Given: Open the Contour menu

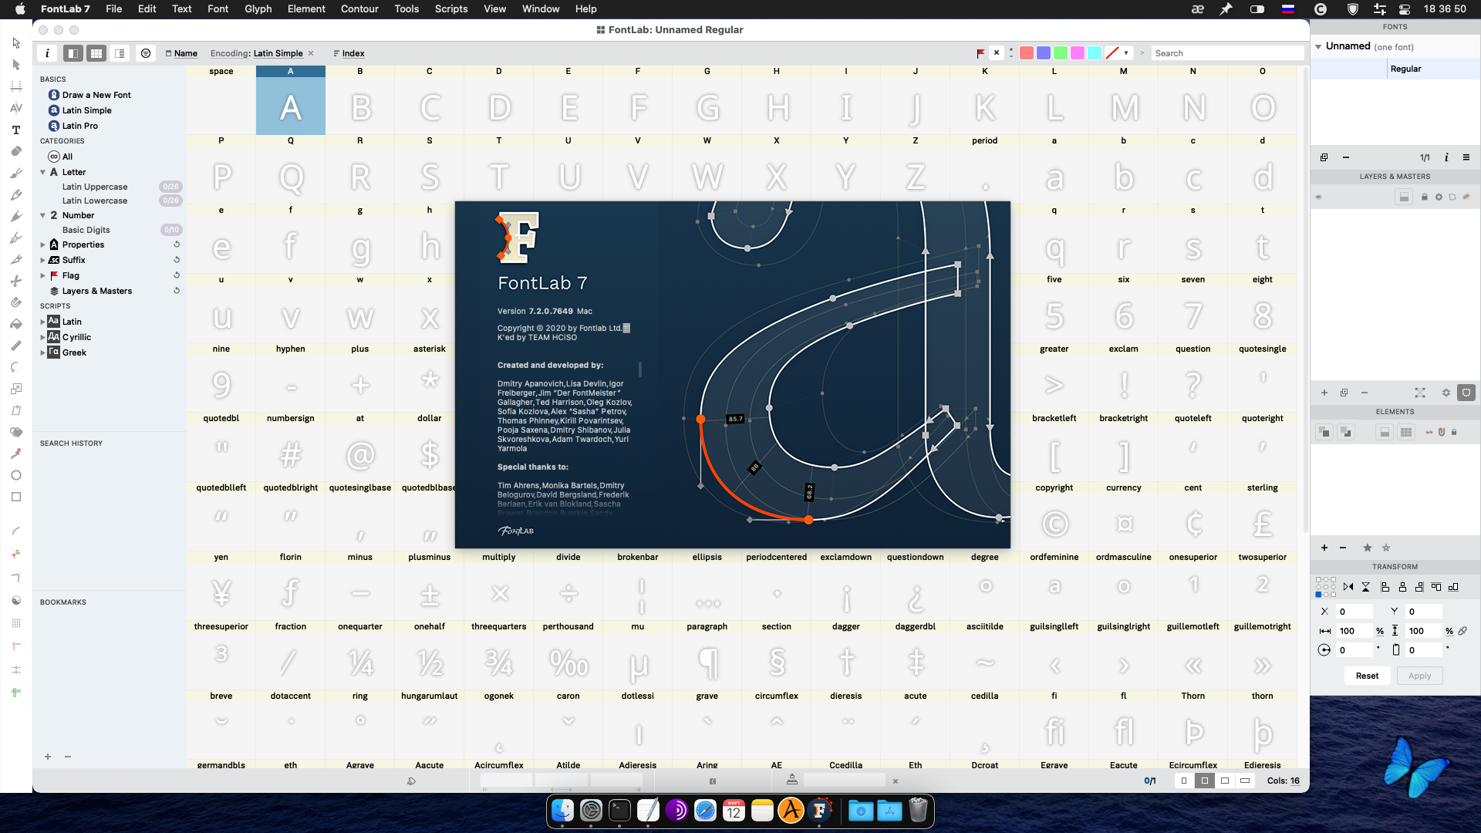Looking at the screenshot, I should tap(359, 9).
